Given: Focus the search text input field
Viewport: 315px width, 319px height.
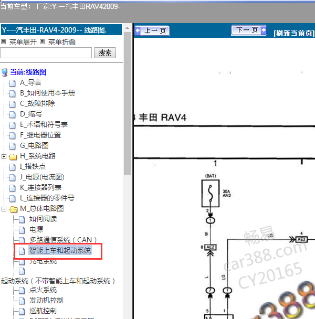Looking at the screenshot, I should [x=46, y=53].
